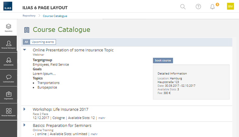The image size is (239, 137).
Task: Switch to Upcoming events filter
Action: pos(43,42)
